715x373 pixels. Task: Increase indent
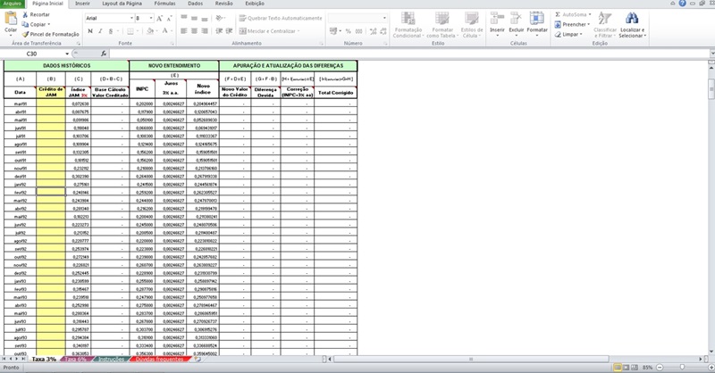tap(229, 31)
